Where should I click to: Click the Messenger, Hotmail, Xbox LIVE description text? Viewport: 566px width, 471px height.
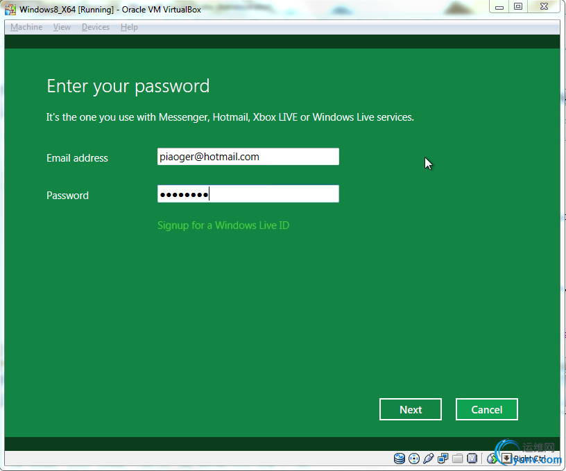click(230, 117)
